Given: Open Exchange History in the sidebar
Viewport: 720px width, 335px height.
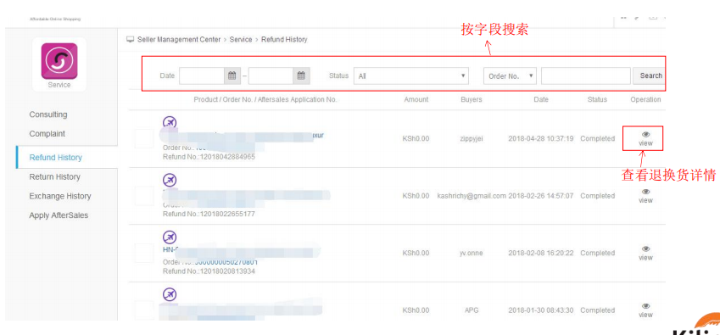Looking at the screenshot, I should pyautogui.click(x=60, y=196).
